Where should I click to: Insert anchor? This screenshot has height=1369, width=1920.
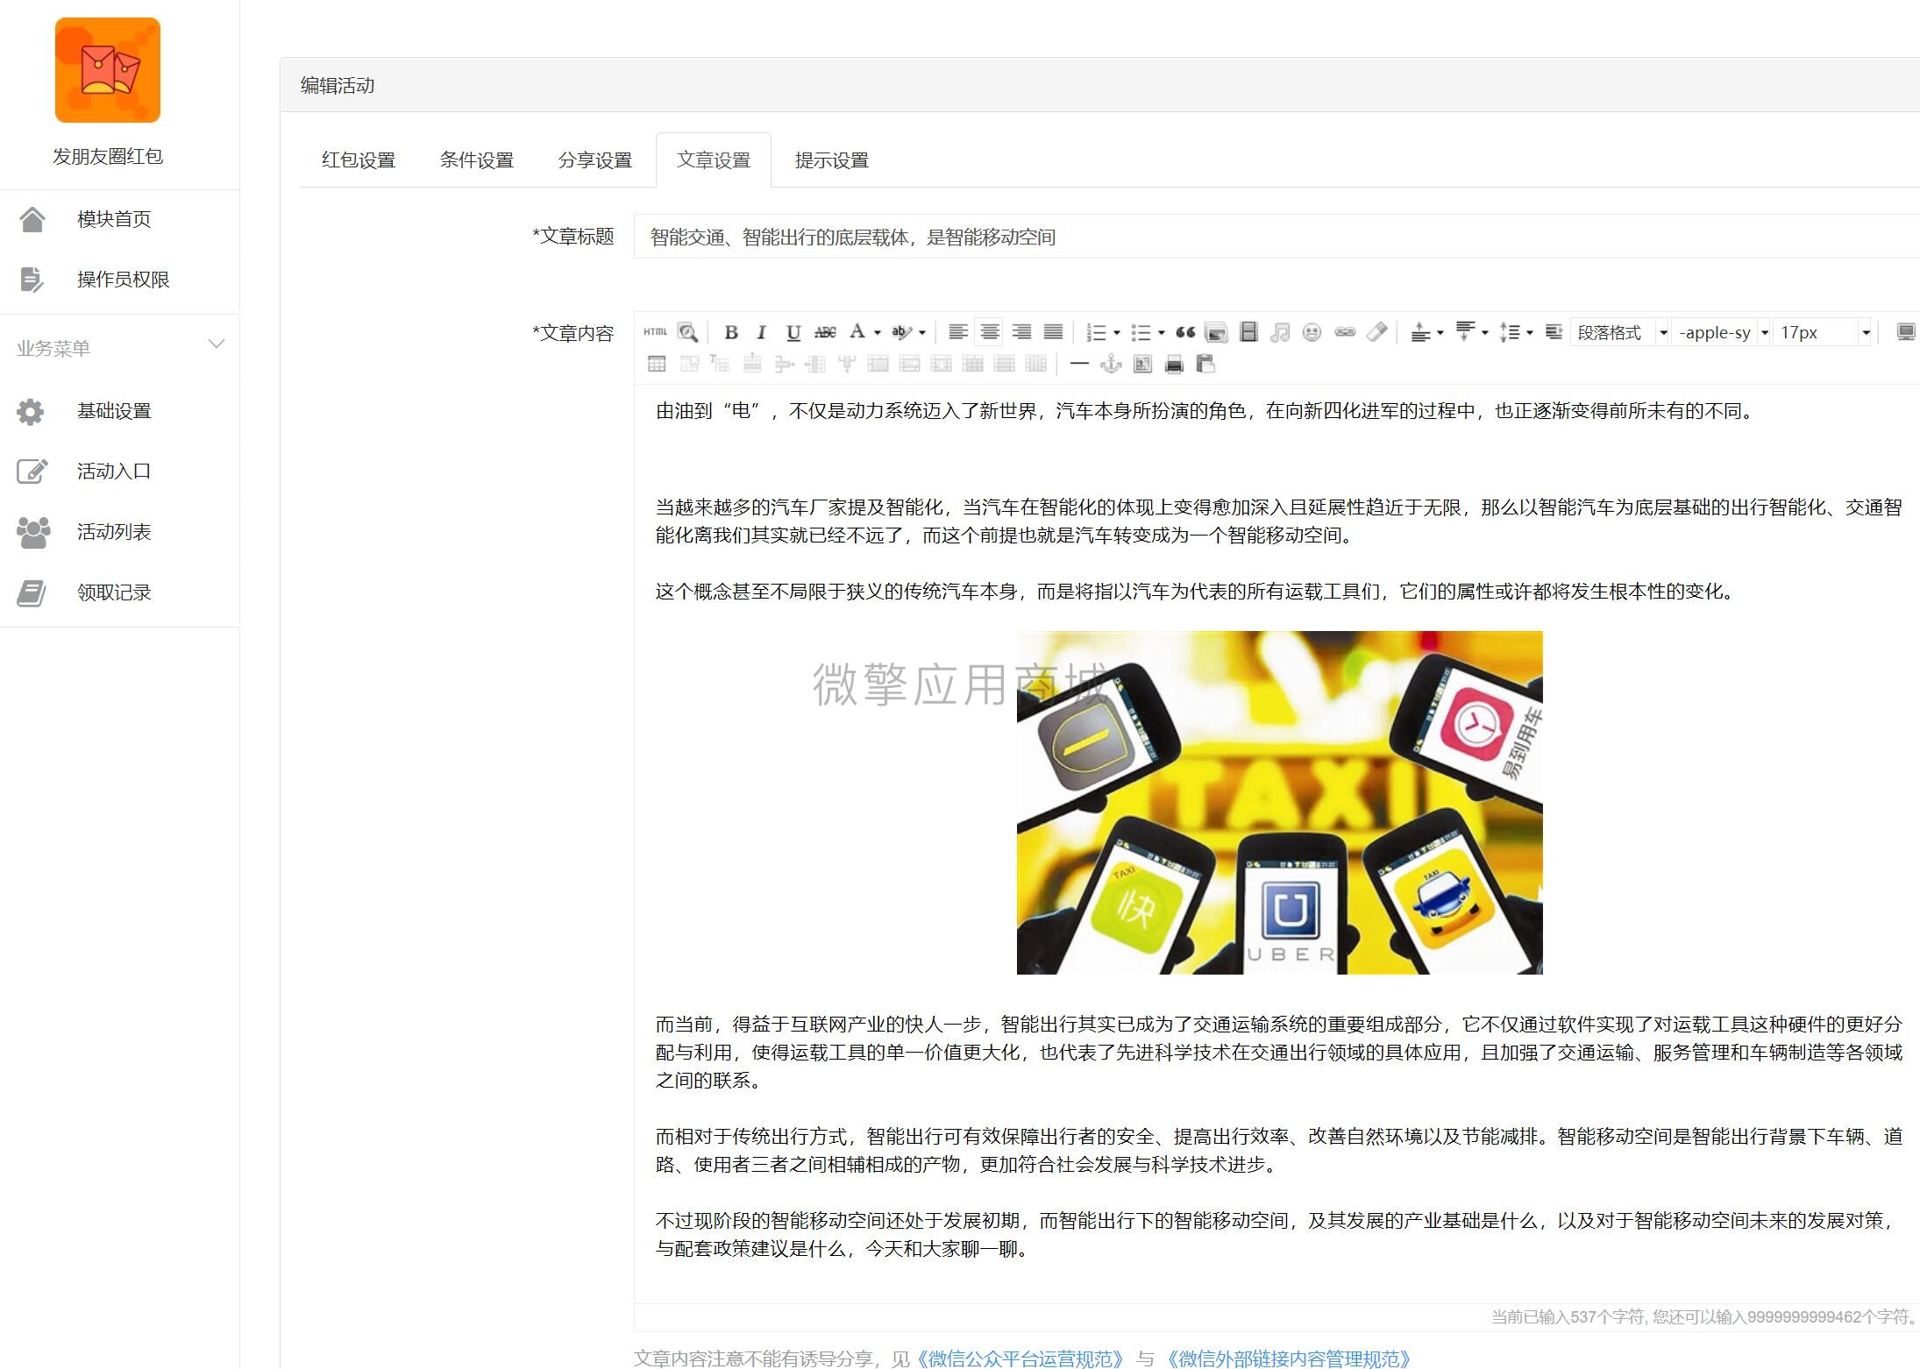[x=1111, y=364]
